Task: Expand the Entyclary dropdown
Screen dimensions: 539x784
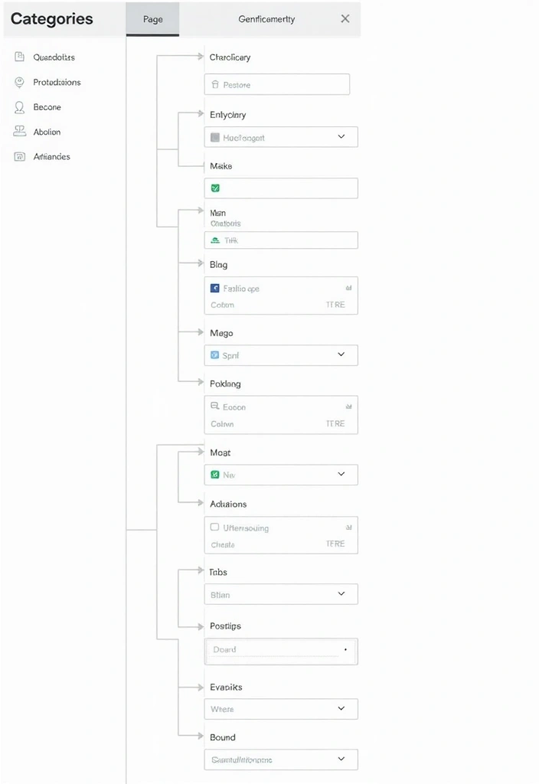Action: coord(341,137)
